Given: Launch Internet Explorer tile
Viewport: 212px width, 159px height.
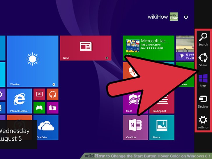Looking at the screenshot, I should 19,101.
